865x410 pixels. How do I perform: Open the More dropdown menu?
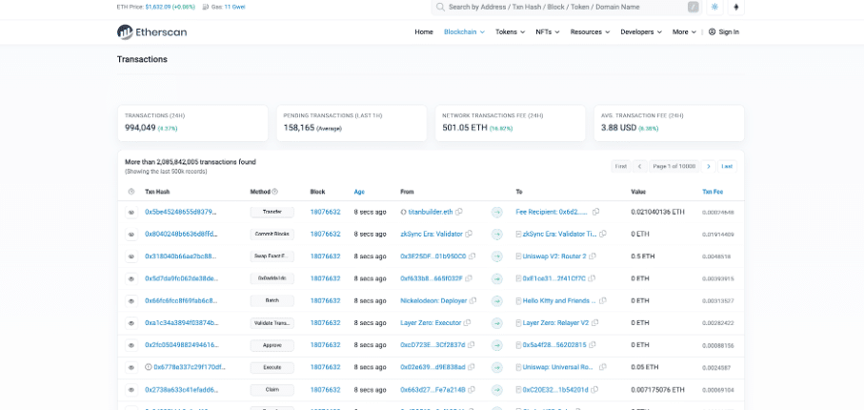click(684, 32)
